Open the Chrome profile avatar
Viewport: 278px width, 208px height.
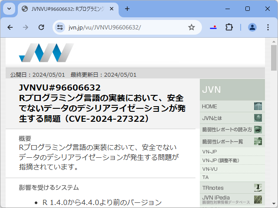tap(252, 27)
